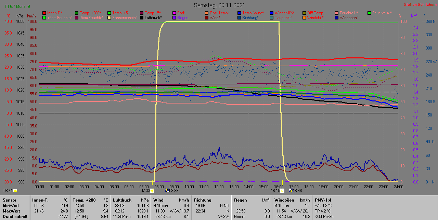The image size is (438, 220).
Task: Select the Gast Temp legend label
Action: coord(219,13)
